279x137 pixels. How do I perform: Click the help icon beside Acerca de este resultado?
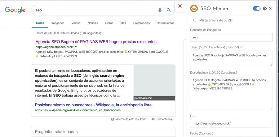113,119
